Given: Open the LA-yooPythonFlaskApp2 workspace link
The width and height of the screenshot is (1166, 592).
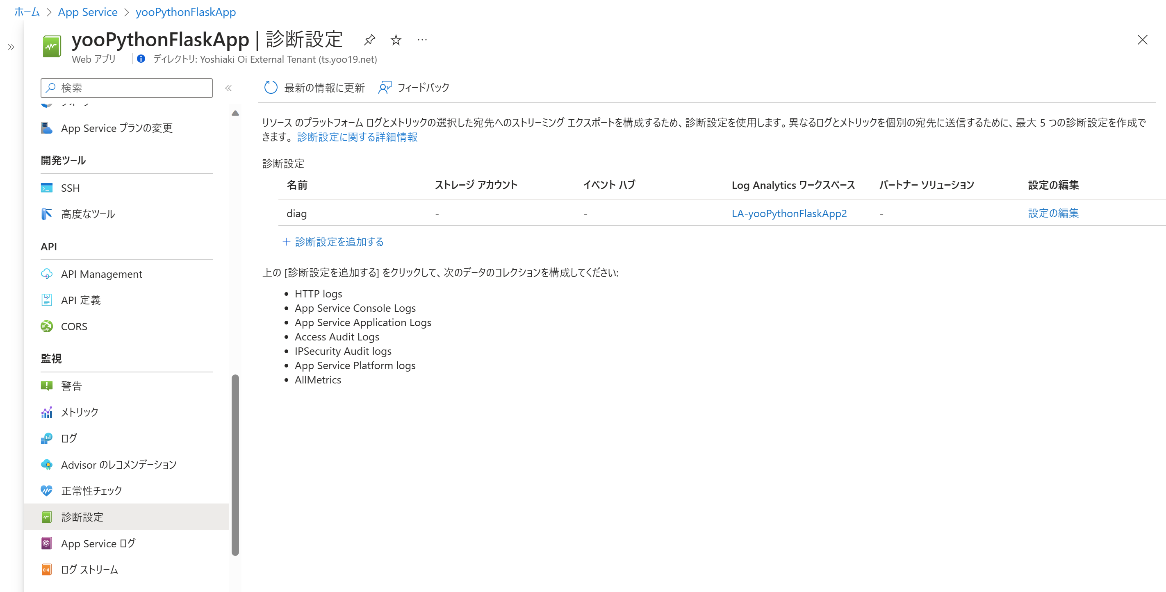Looking at the screenshot, I should (789, 213).
